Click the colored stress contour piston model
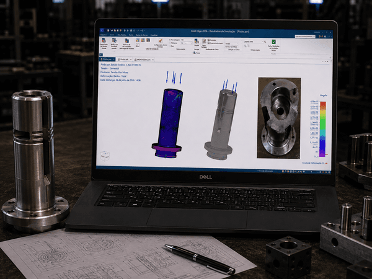This screenshot has width=372, height=279. point(167,123)
